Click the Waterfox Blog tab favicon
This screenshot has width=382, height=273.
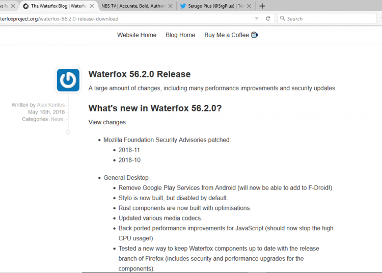point(25,6)
